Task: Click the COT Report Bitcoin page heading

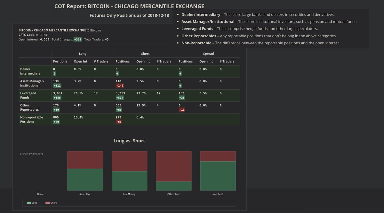Action: pyautogui.click(x=129, y=6)
